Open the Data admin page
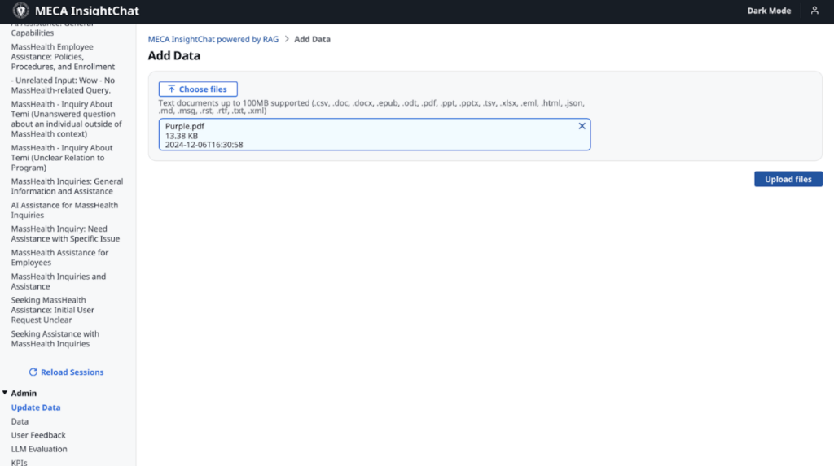Image resolution: width=834 pixels, height=466 pixels. (20, 421)
